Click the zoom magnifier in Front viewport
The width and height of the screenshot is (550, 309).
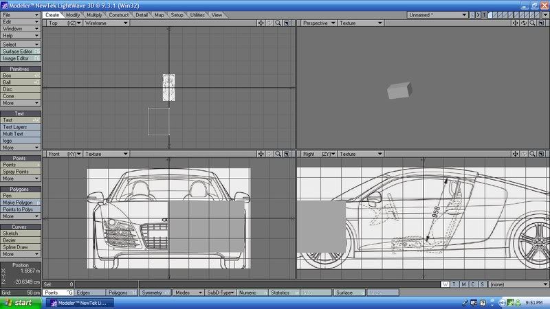coord(278,154)
